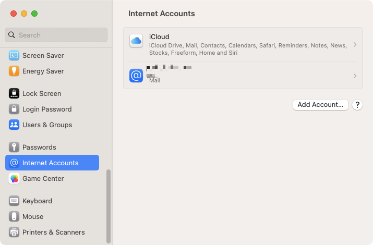Screen dimensions: 373x245
Task: Open Login Password text entry
Action: [47, 109]
